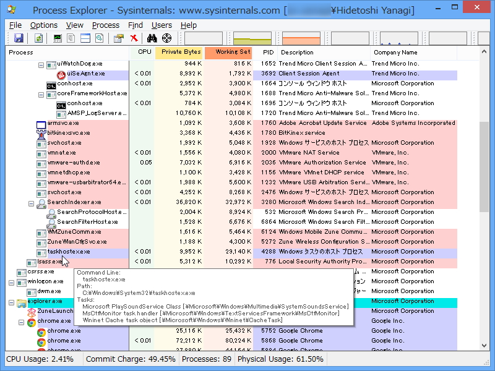Activate the Find Window's Process crosshair
This screenshot has height=371, width=495.
click(168, 38)
